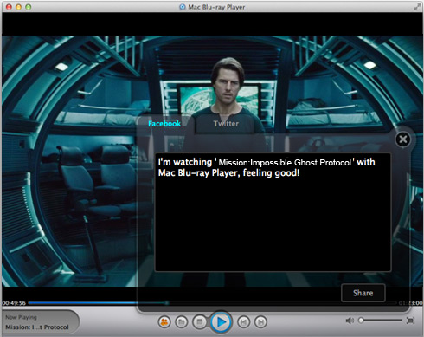The height and width of the screenshot is (337, 424).
Task: Select the Facebook tab
Action: click(164, 124)
